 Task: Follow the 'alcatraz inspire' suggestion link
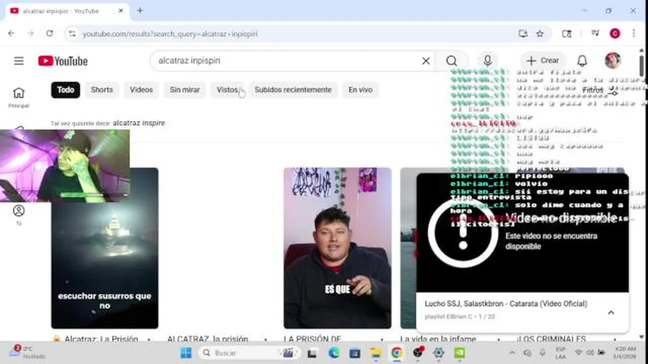(x=139, y=123)
